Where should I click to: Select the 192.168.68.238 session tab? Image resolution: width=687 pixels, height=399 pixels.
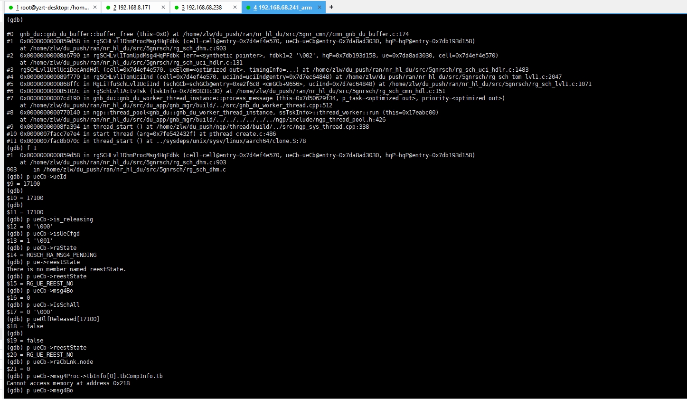[x=204, y=8]
